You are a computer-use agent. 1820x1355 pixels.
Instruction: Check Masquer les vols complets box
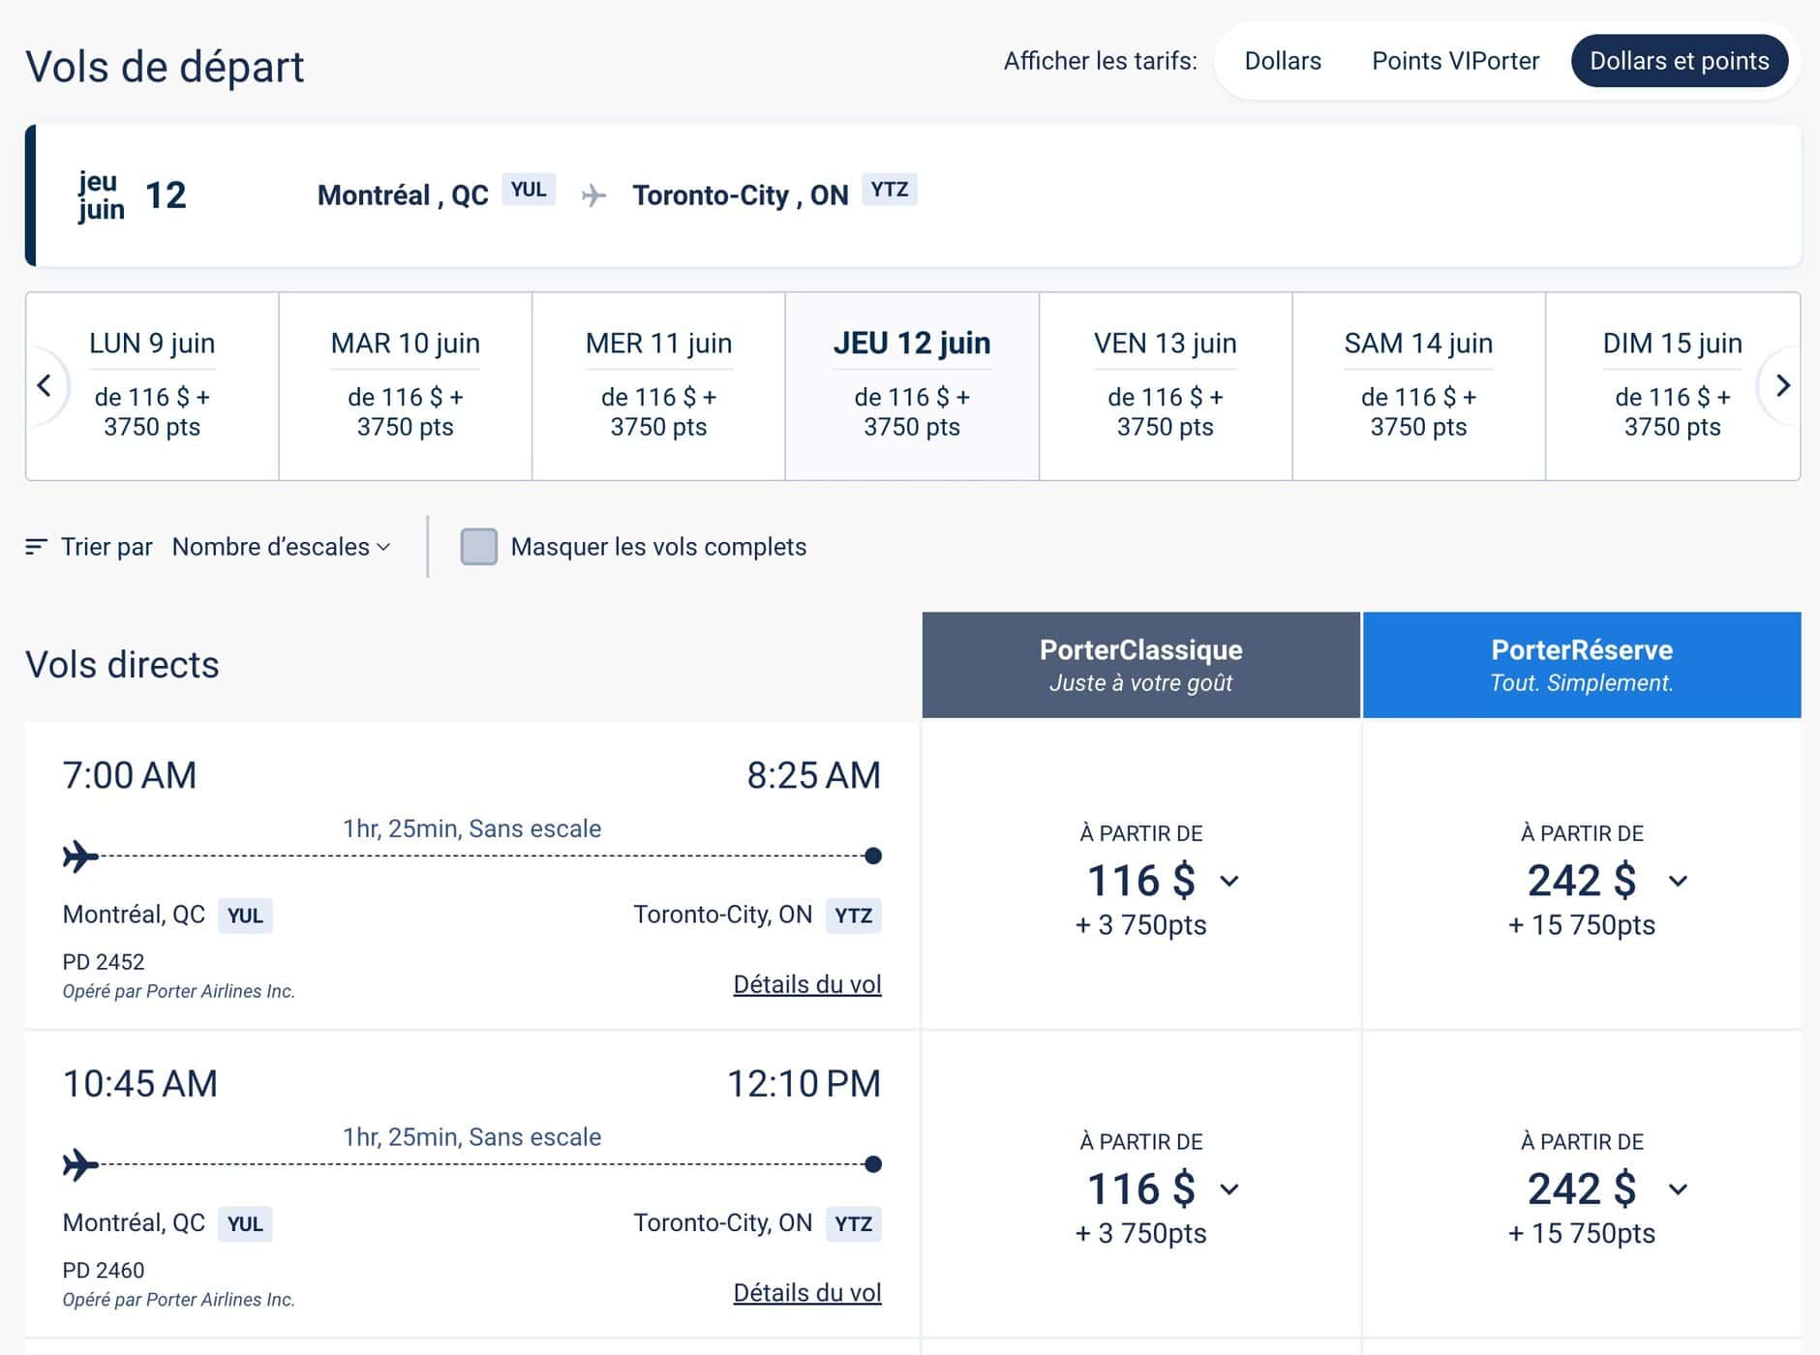tap(478, 547)
